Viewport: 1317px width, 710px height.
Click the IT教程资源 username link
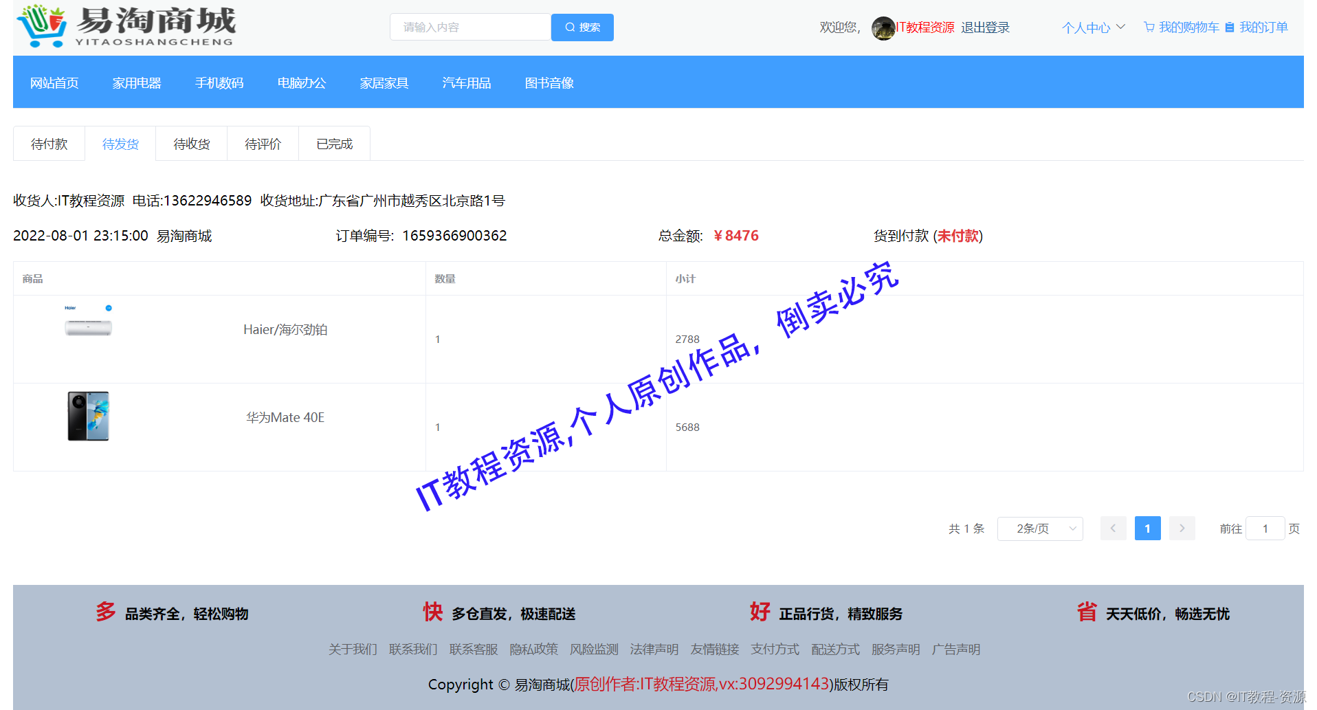click(x=925, y=27)
